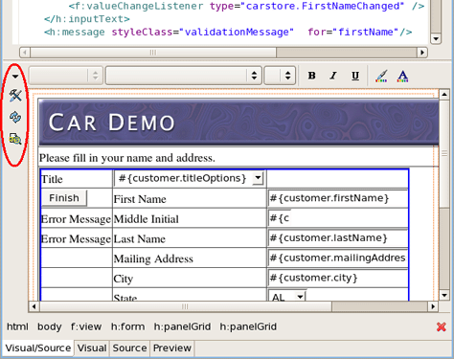The width and height of the screenshot is (454, 359).
Task: Toggle italic formatting
Action: coord(333,76)
